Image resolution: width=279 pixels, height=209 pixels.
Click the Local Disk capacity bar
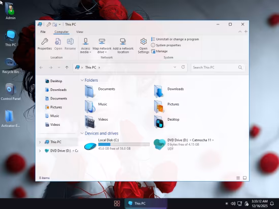124,144
